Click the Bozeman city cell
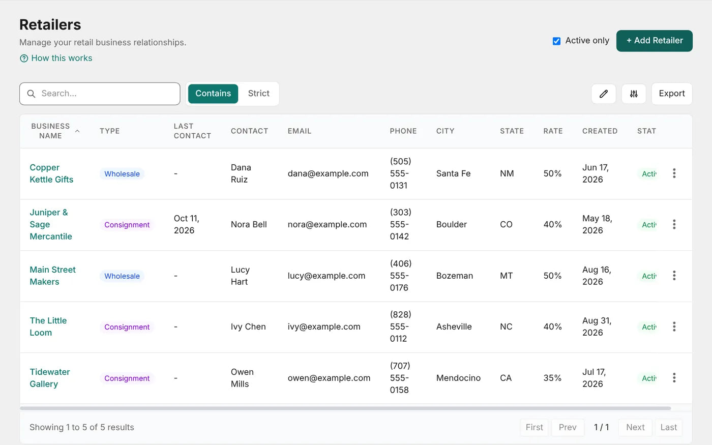This screenshot has width=712, height=445. click(x=455, y=276)
